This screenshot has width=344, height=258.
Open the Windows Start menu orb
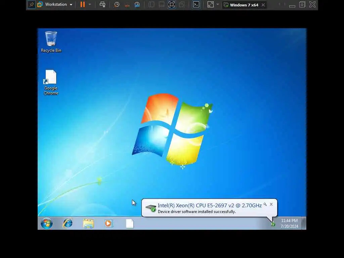tap(47, 223)
